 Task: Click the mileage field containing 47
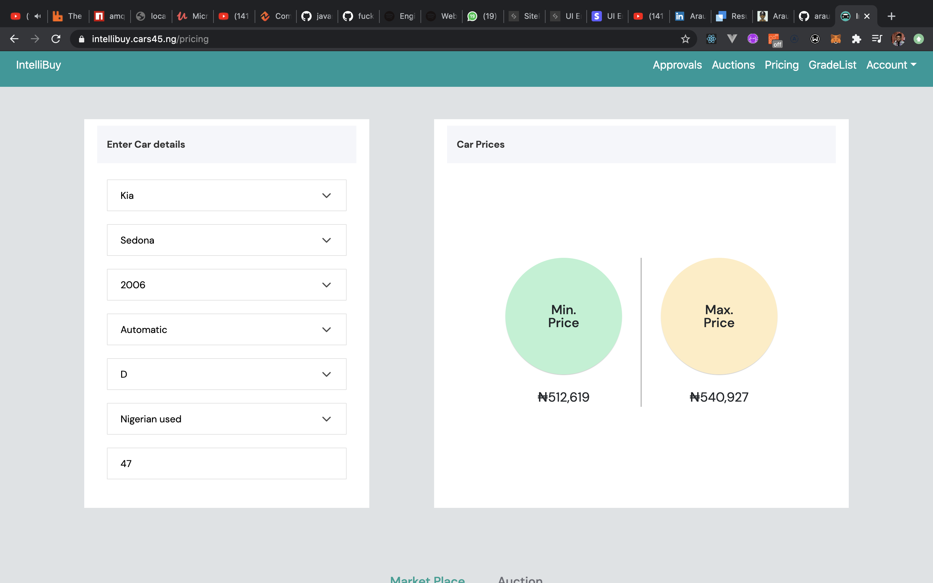click(226, 463)
